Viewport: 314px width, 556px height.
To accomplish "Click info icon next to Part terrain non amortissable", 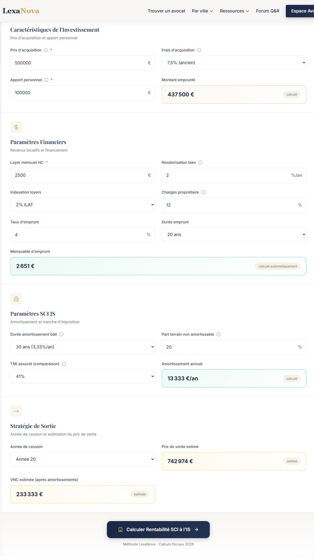I will (x=218, y=334).
